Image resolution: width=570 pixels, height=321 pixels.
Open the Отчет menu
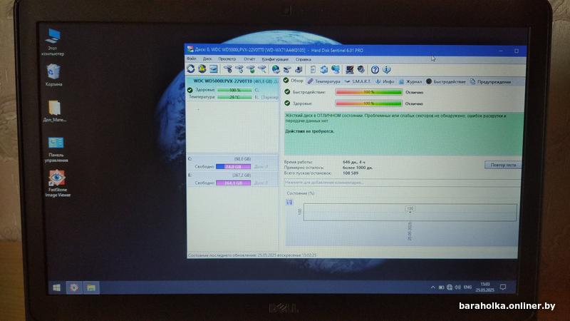249,59
